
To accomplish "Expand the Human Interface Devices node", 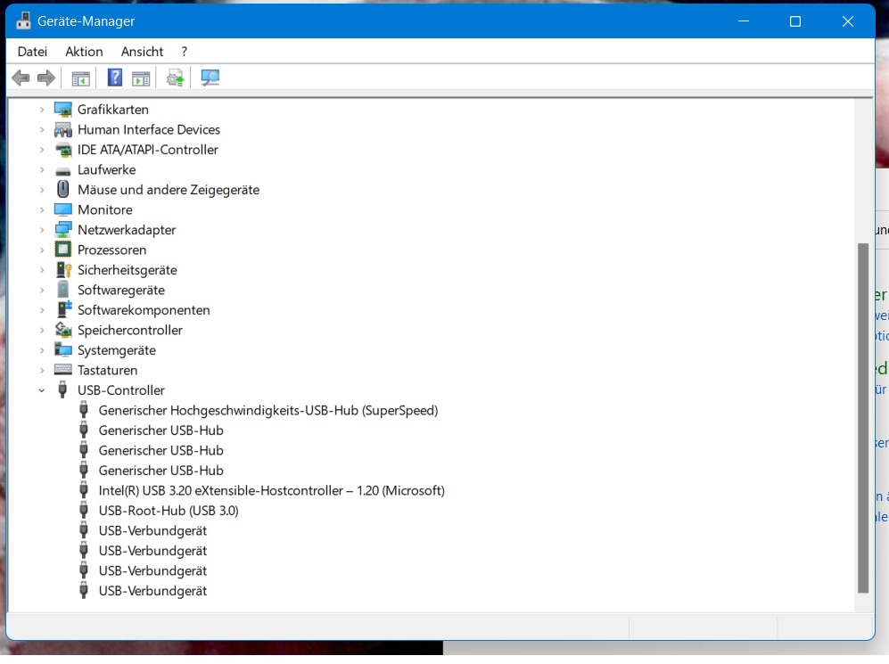I will point(42,130).
